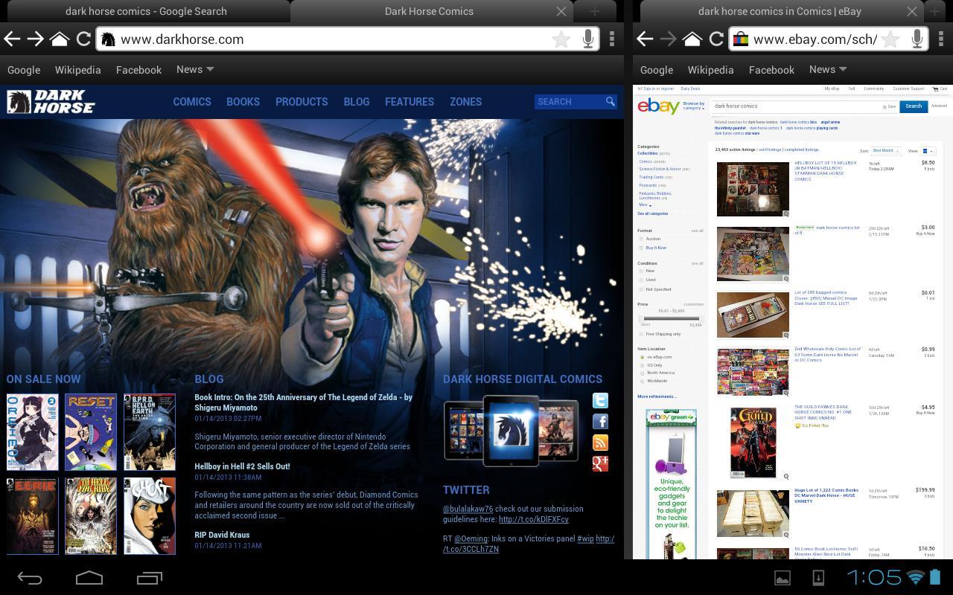Reload the eBay search page
The image size is (953, 595).
716,39
